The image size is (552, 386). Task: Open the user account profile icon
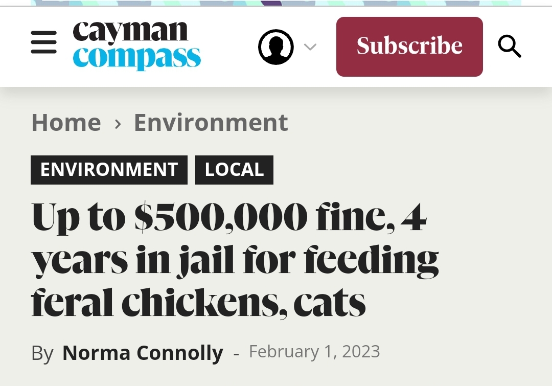pos(276,47)
